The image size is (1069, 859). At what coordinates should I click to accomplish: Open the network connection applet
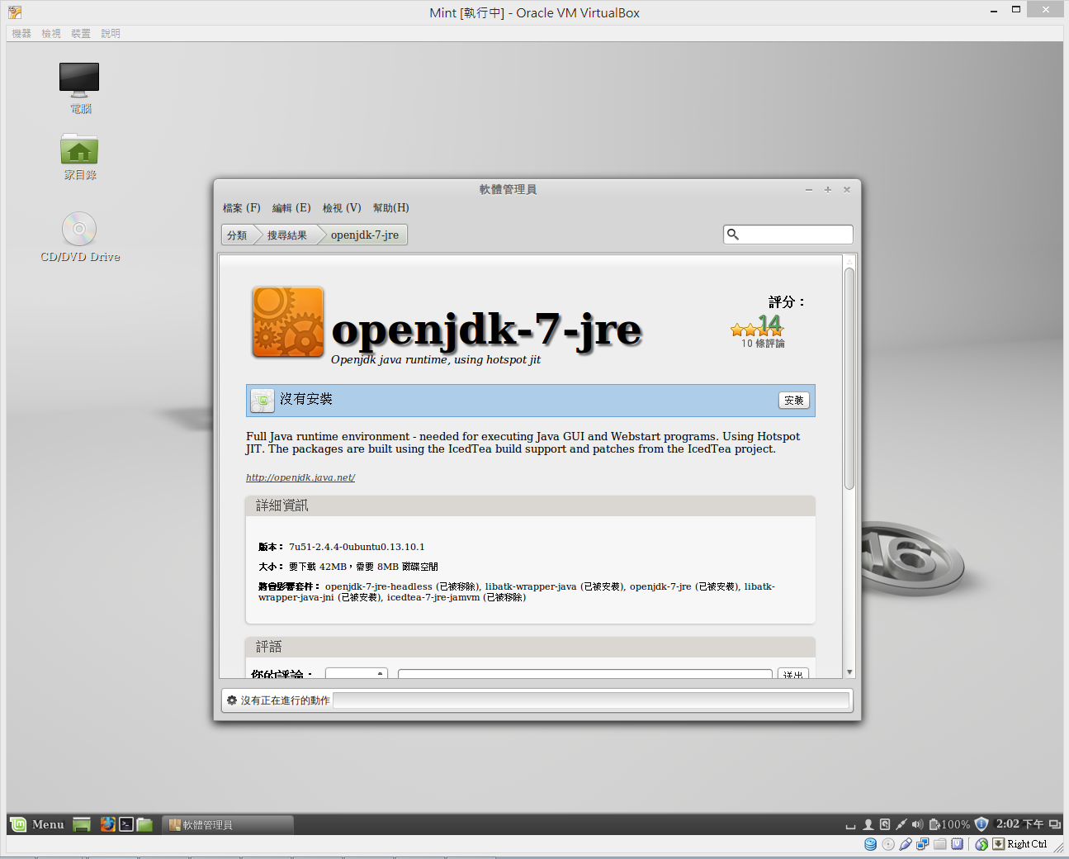[901, 824]
